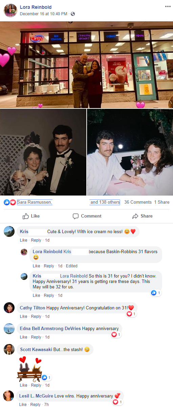The height and width of the screenshot is (408, 173).
Task: Click the thumbs-up Like button on post
Action: [31, 216]
